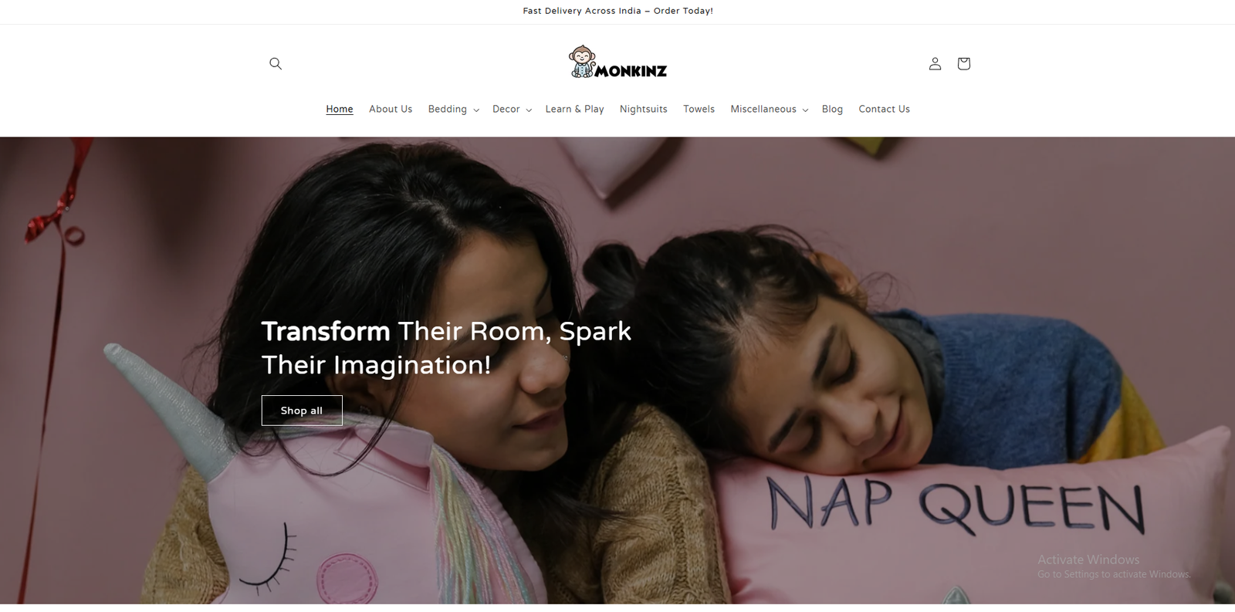This screenshot has width=1235, height=612.
Task: Open the About Us page
Action: [391, 109]
